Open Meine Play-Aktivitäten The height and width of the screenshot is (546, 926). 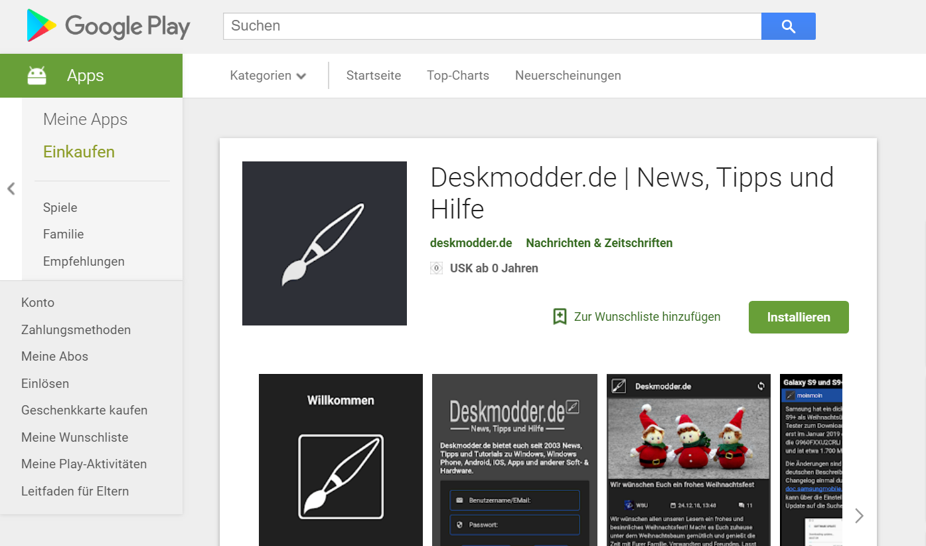[x=84, y=464]
